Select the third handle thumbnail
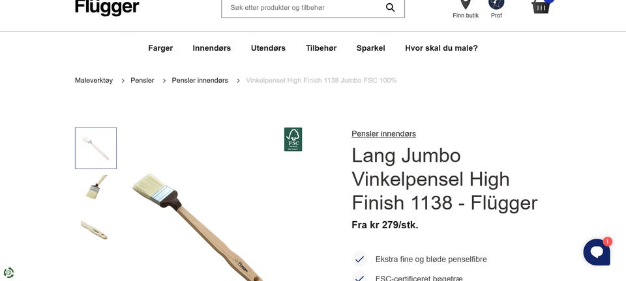This screenshot has height=281, width=626. point(95,230)
